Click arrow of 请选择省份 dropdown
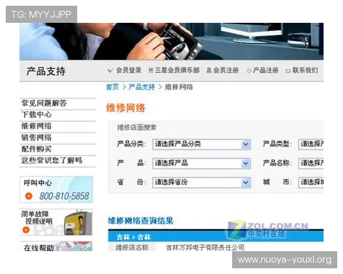 click(246, 182)
